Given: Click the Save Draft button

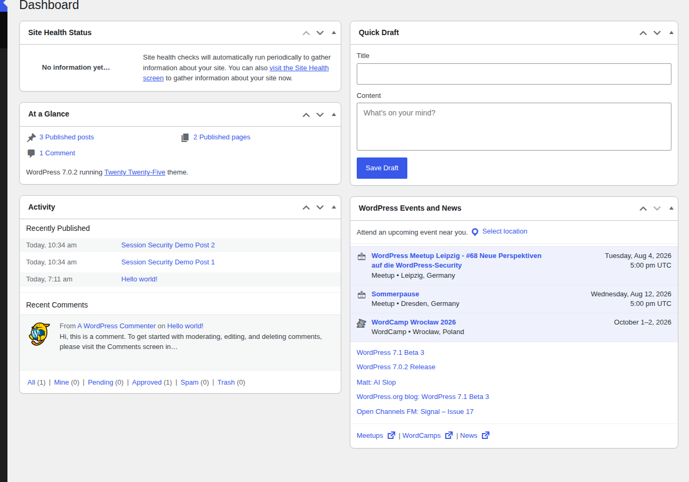Looking at the screenshot, I should 382,168.
